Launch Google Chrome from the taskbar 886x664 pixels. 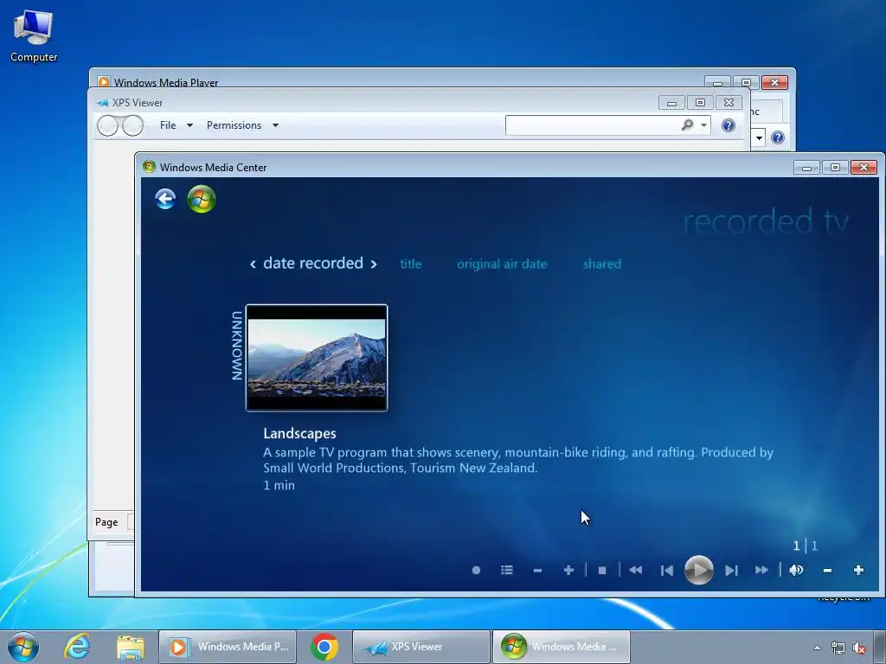[324, 647]
